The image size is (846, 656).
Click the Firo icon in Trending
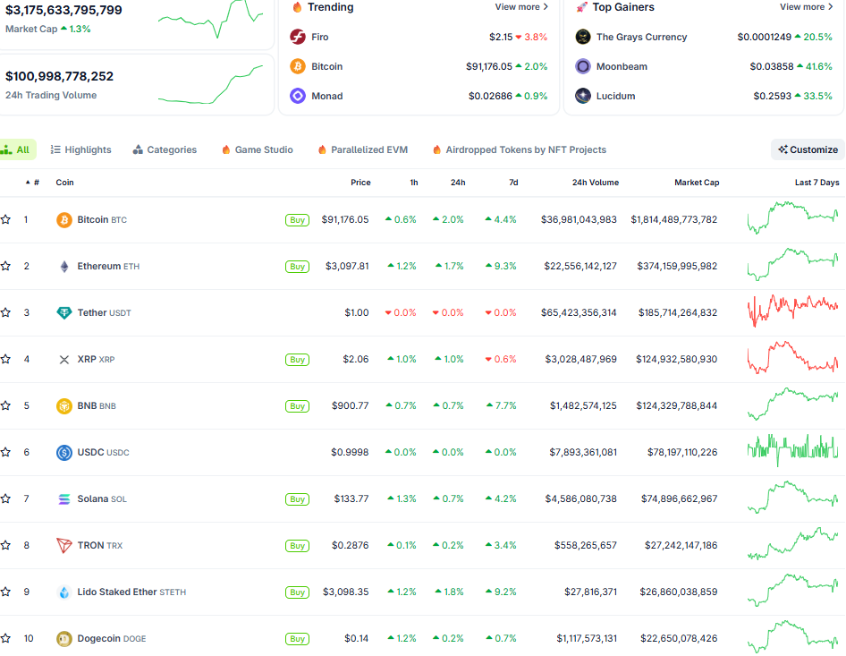(x=298, y=38)
